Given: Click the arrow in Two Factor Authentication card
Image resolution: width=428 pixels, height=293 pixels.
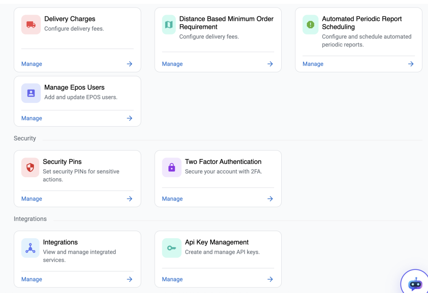Looking at the screenshot, I should tap(270, 199).
